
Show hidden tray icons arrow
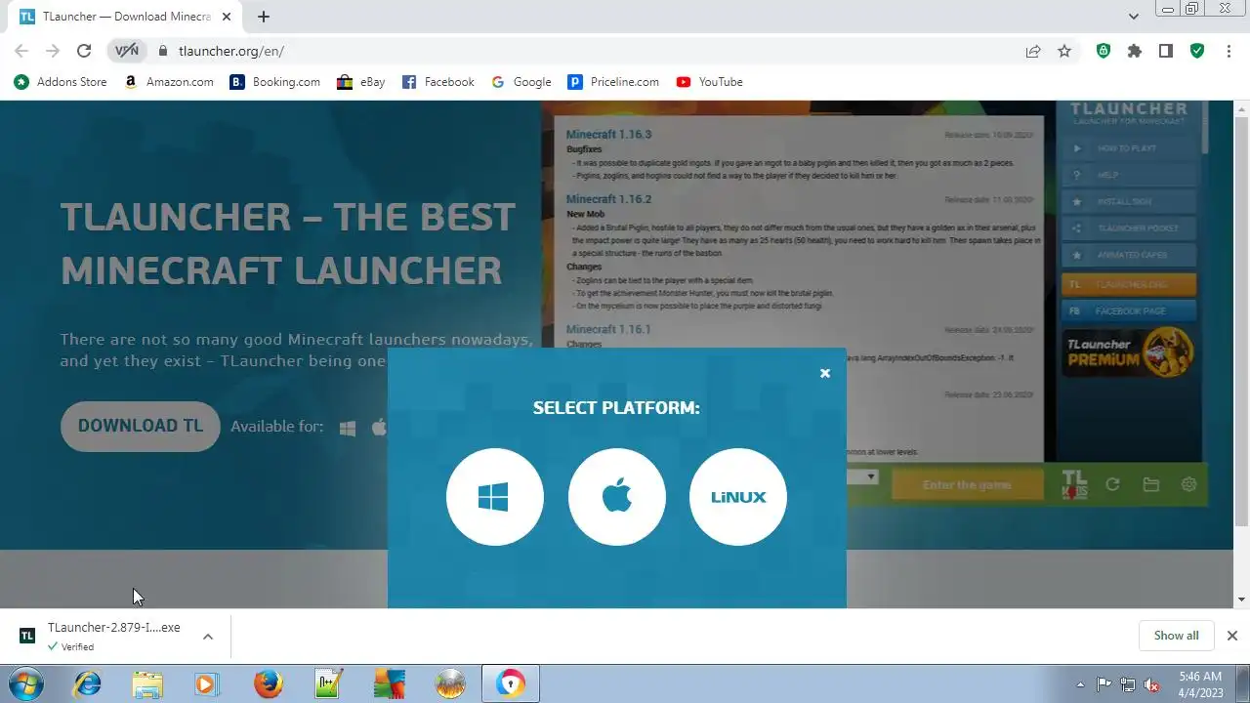coord(1080,684)
